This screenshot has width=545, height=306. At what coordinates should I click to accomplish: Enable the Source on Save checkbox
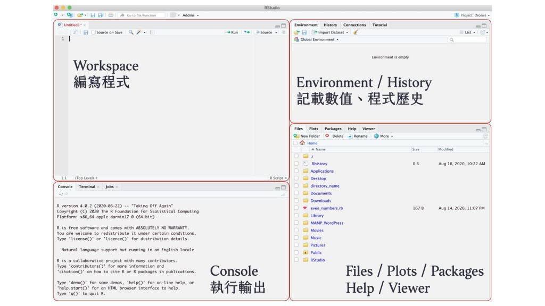pyautogui.click(x=94, y=32)
